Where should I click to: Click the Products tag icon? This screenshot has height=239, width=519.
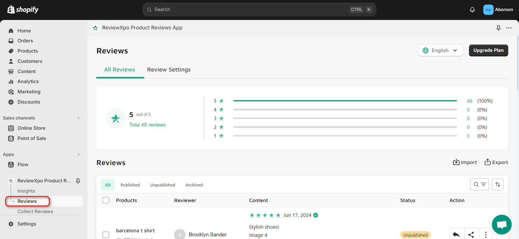tap(11, 51)
